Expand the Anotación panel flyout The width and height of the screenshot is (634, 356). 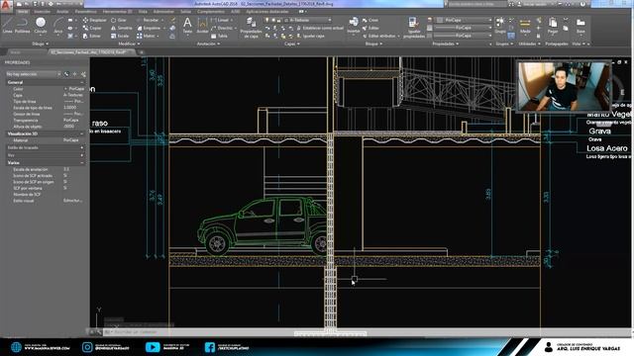[x=209, y=44]
